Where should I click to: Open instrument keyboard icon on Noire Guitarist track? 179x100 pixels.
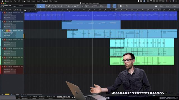pos(22,22)
